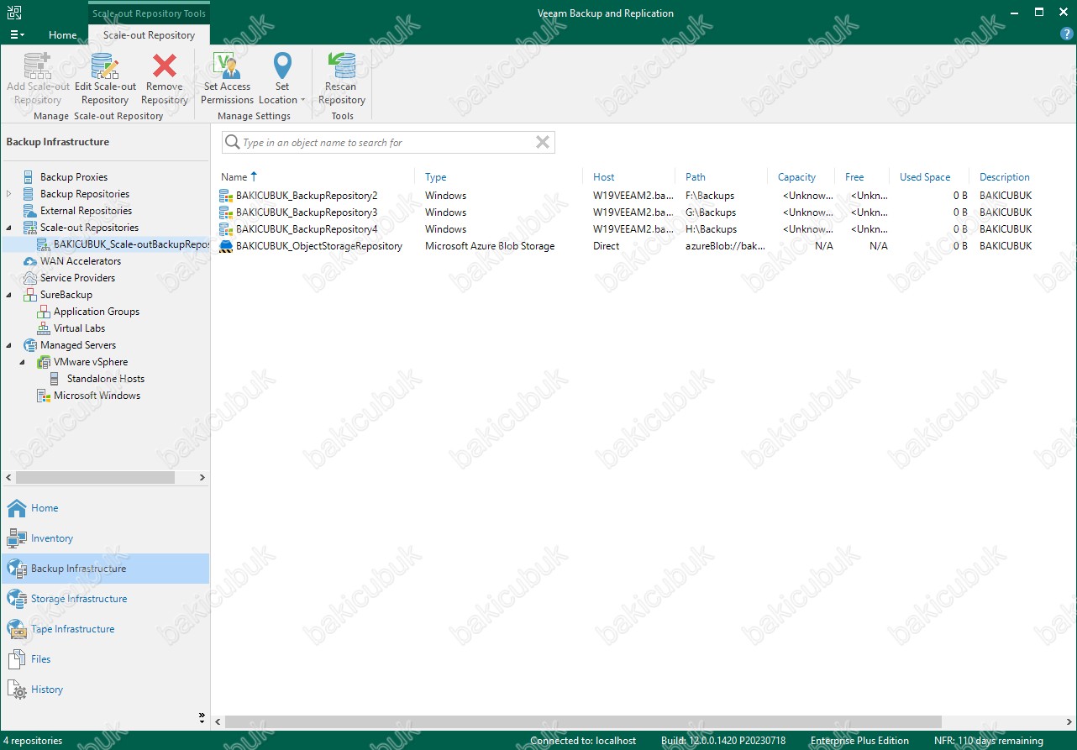1077x750 pixels.
Task: Collapse the VMware vSphere tree node
Action: 23,362
